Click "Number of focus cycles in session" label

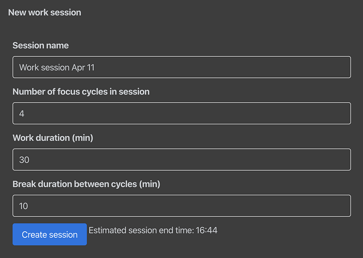(x=81, y=92)
